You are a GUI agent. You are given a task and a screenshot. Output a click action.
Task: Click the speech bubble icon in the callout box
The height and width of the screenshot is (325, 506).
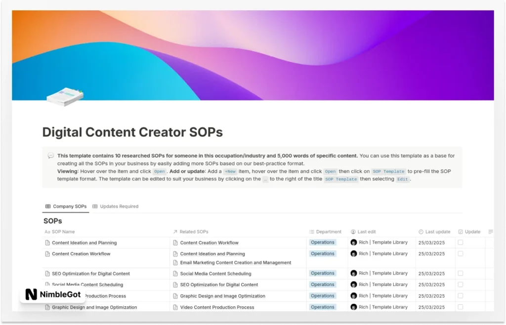(51, 155)
